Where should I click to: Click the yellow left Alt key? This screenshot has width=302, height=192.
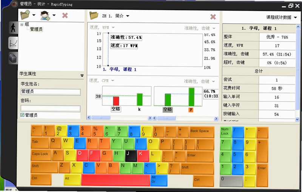pos(72,180)
